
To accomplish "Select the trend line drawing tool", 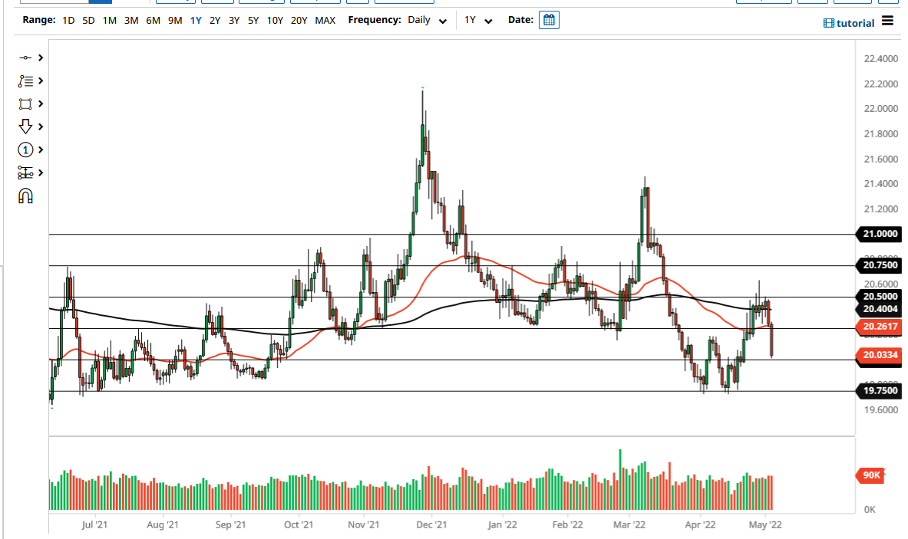I will pos(25,58).
